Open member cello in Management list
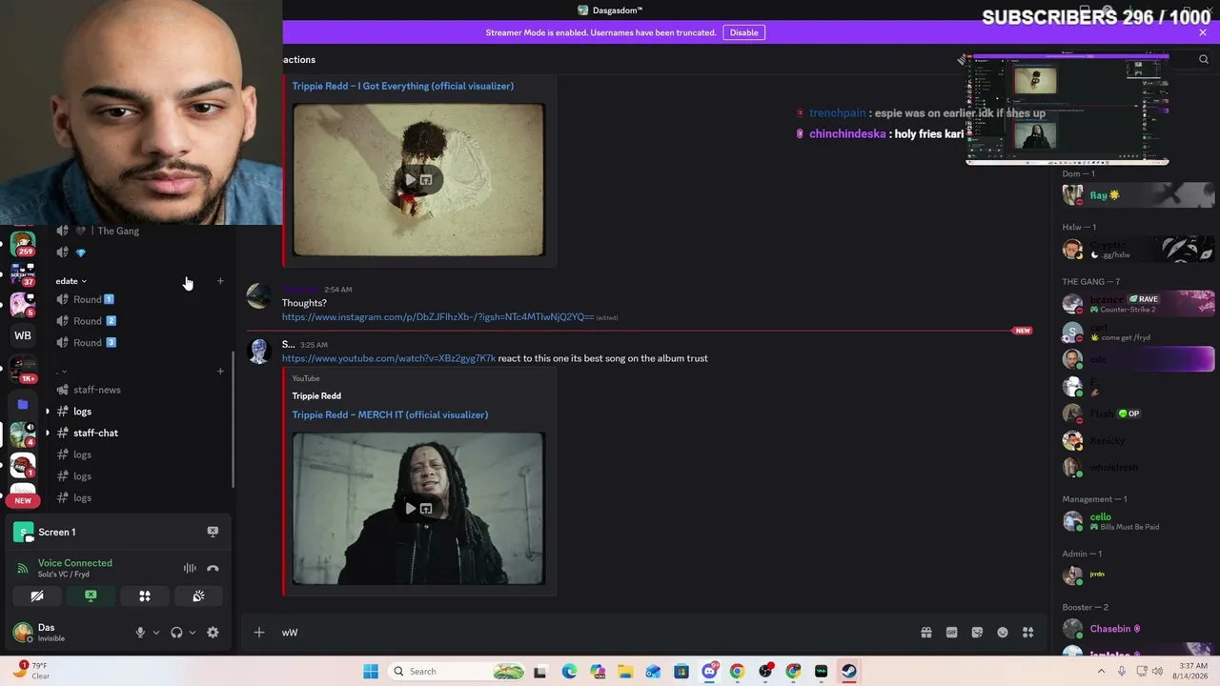The width and height of the screenshot is (1220, 686). point(1139,521)
